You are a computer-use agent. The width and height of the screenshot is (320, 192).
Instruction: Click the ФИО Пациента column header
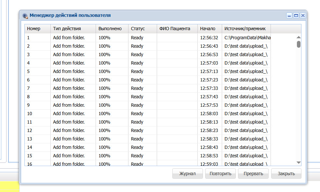pyautogui.click(x=177, y=29)
